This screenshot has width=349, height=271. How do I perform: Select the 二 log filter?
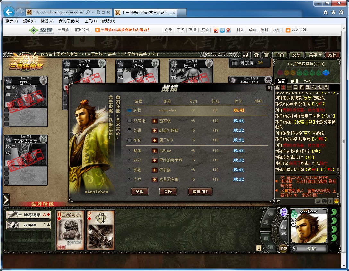pyautogui.click(x=289, y=87)
